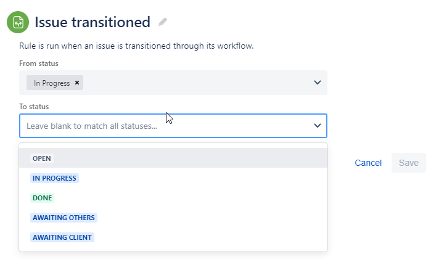Collapse the To status dropdown chevron
This screenshot has height=262, width=439.
coord(317,126)
